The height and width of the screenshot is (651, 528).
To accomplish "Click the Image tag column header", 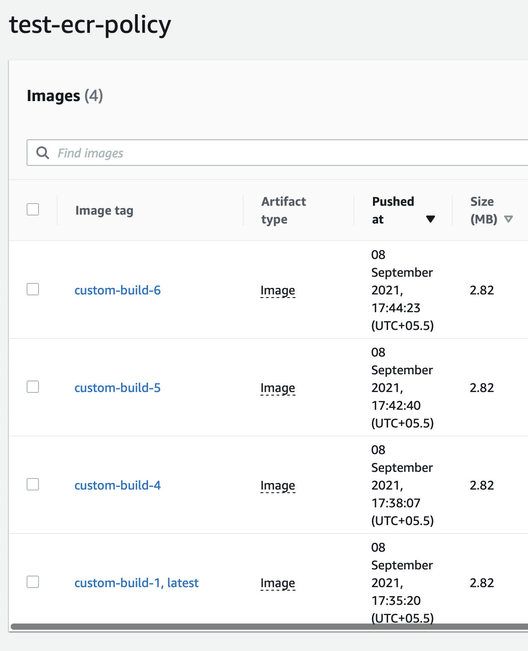I will (104, 210).
